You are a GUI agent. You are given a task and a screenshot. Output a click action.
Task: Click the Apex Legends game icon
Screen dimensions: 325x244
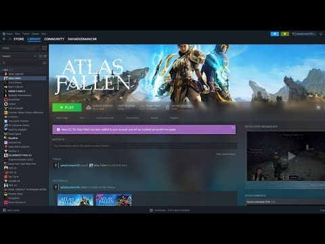coord(6,74)
